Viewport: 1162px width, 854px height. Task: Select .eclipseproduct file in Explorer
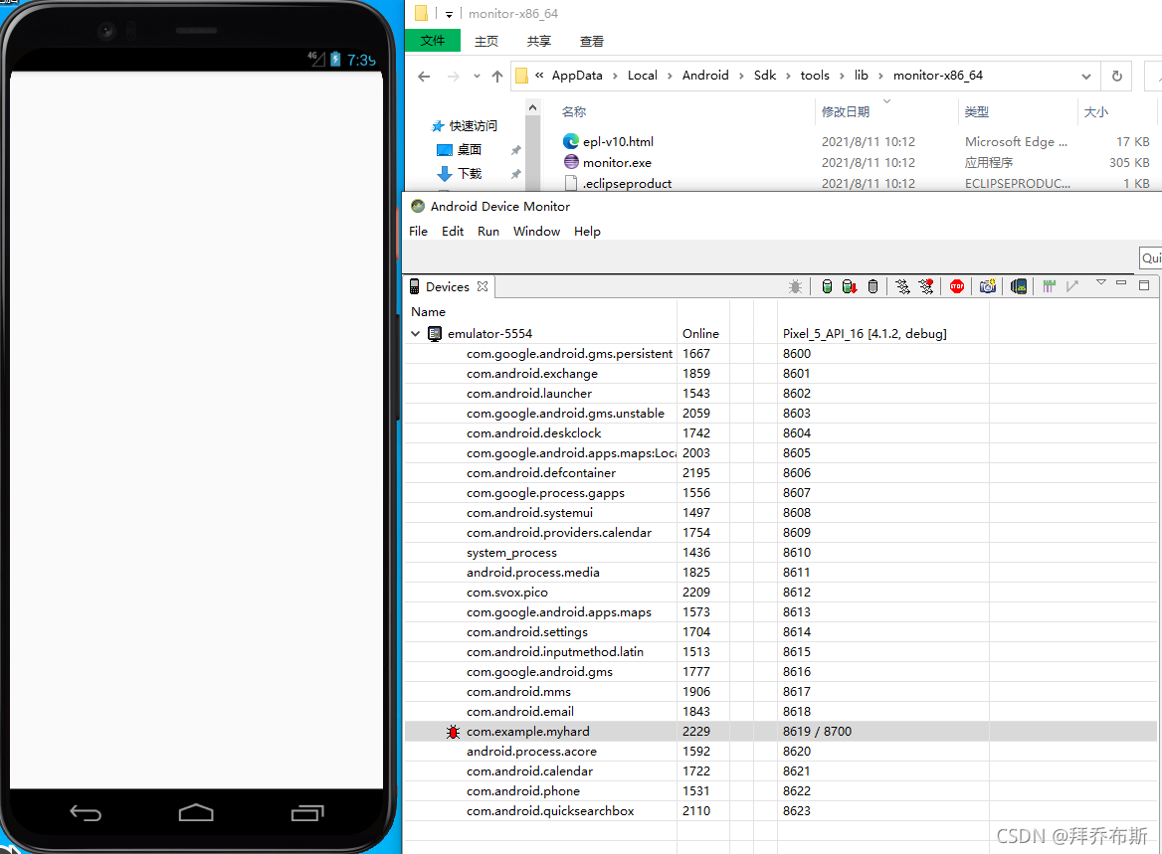(627, 184)
